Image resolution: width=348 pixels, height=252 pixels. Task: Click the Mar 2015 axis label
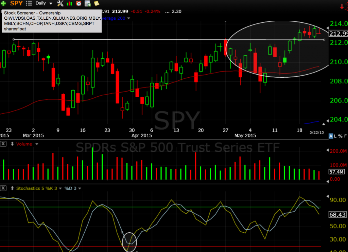(x=33, y=136)
